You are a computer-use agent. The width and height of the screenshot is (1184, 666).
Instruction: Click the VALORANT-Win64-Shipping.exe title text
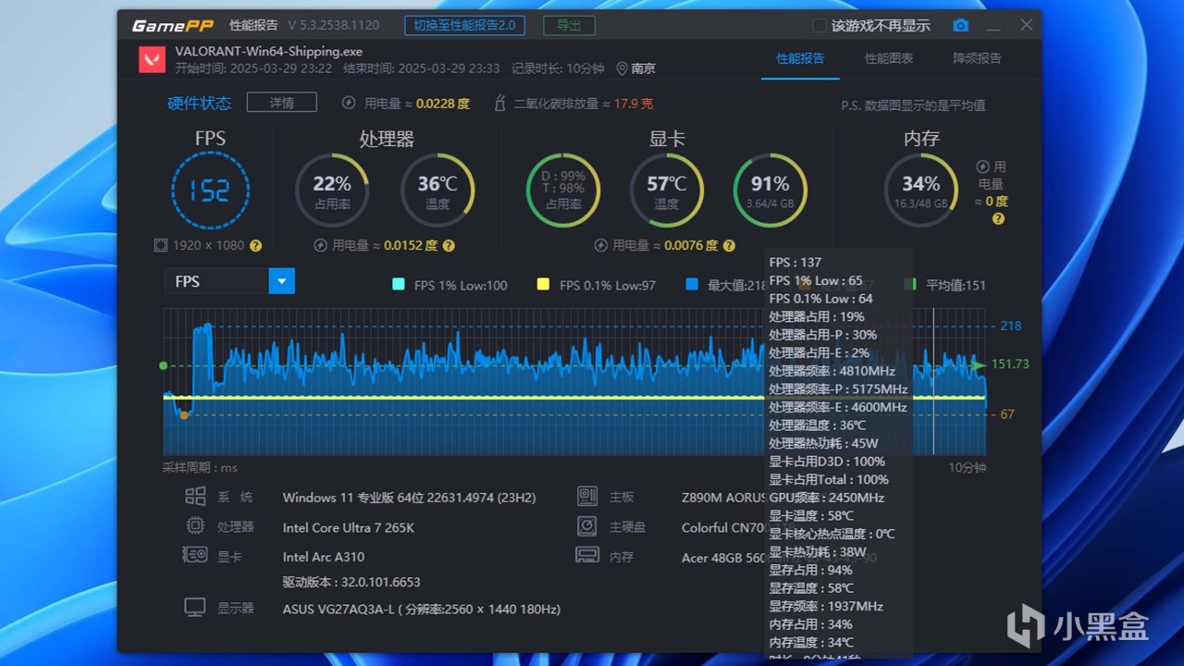[269, 51]
